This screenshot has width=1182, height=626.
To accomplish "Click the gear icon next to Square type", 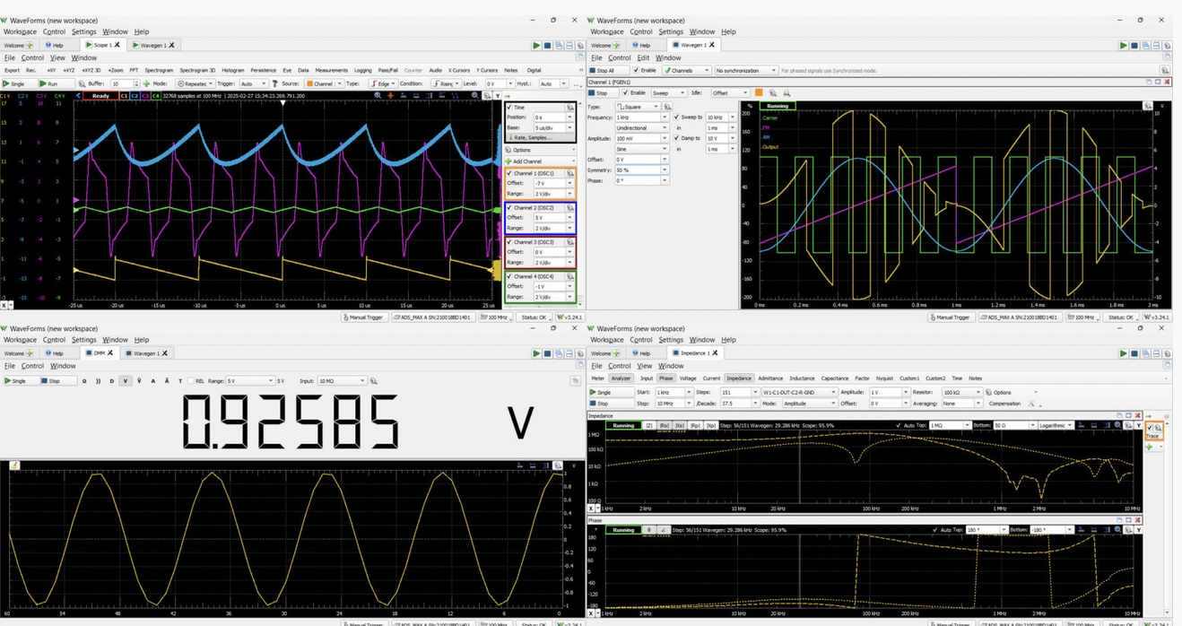I will pos(667,107).
